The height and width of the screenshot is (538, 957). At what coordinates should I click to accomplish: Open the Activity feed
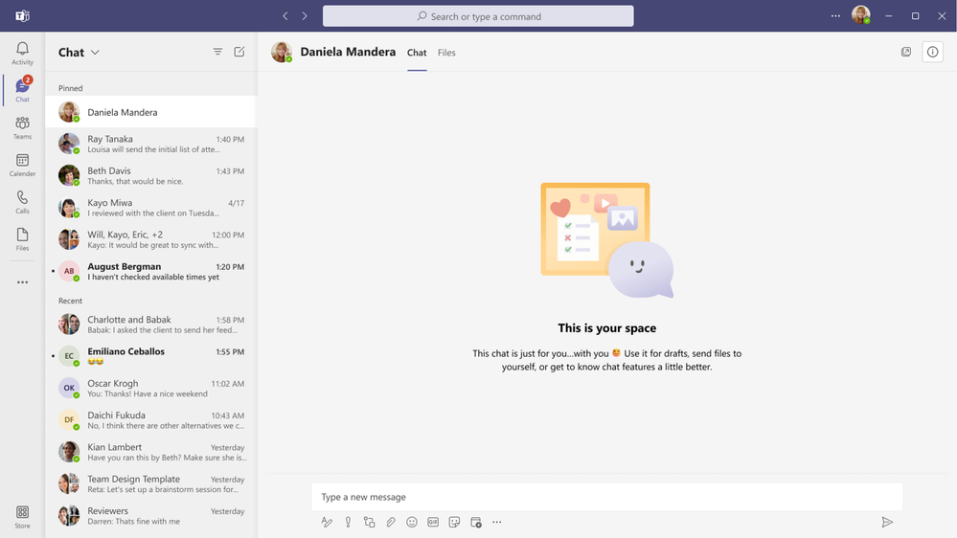point(23,53)
